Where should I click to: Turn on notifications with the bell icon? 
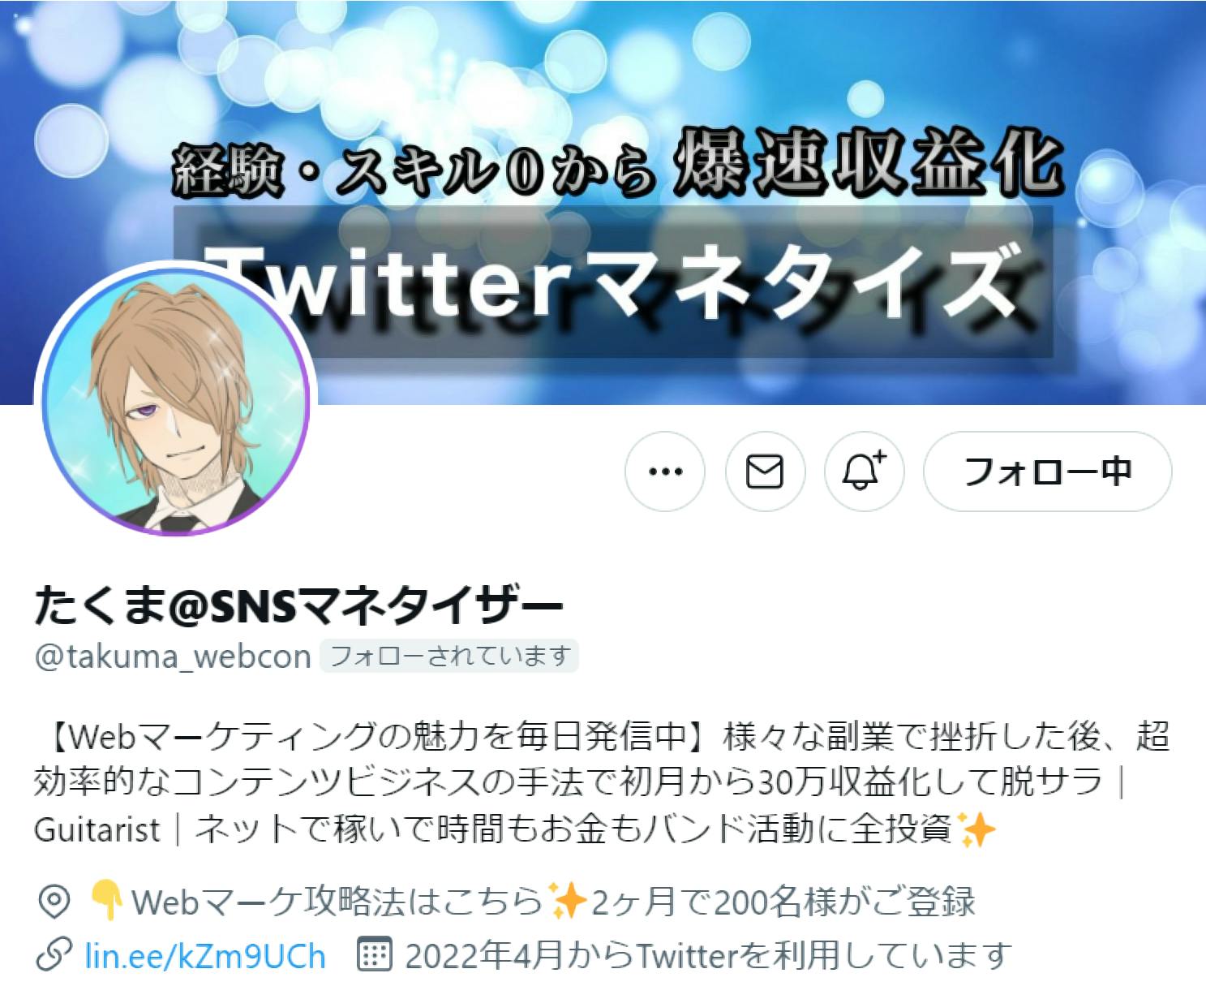pos(864,472)
